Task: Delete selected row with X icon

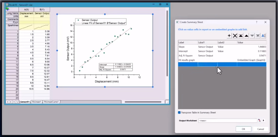Action: pos(235,36)
